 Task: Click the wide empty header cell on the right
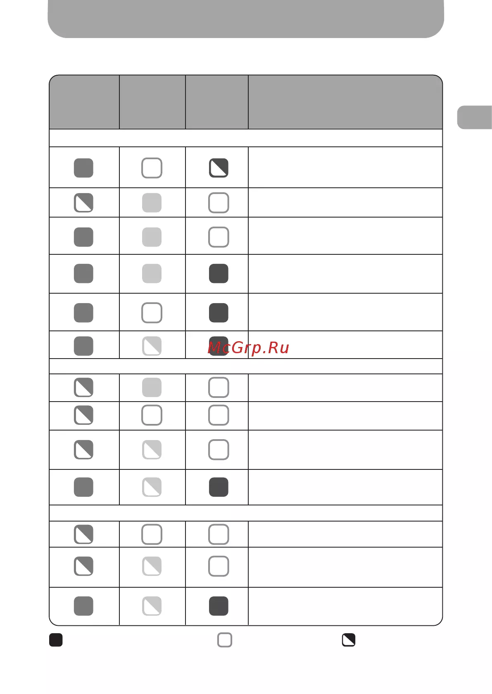click(345, 102)
